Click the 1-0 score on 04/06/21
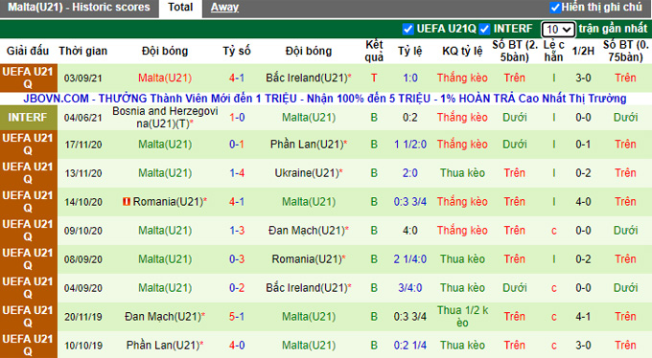Screen dimensions: 652x358 click(237, 118)
